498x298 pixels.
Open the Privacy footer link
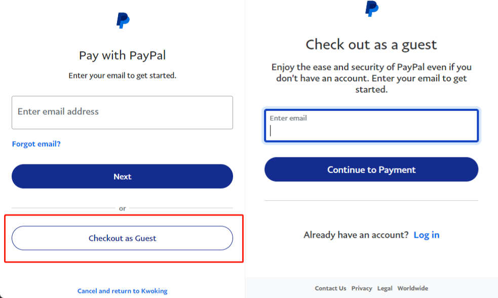pos(362,288)
